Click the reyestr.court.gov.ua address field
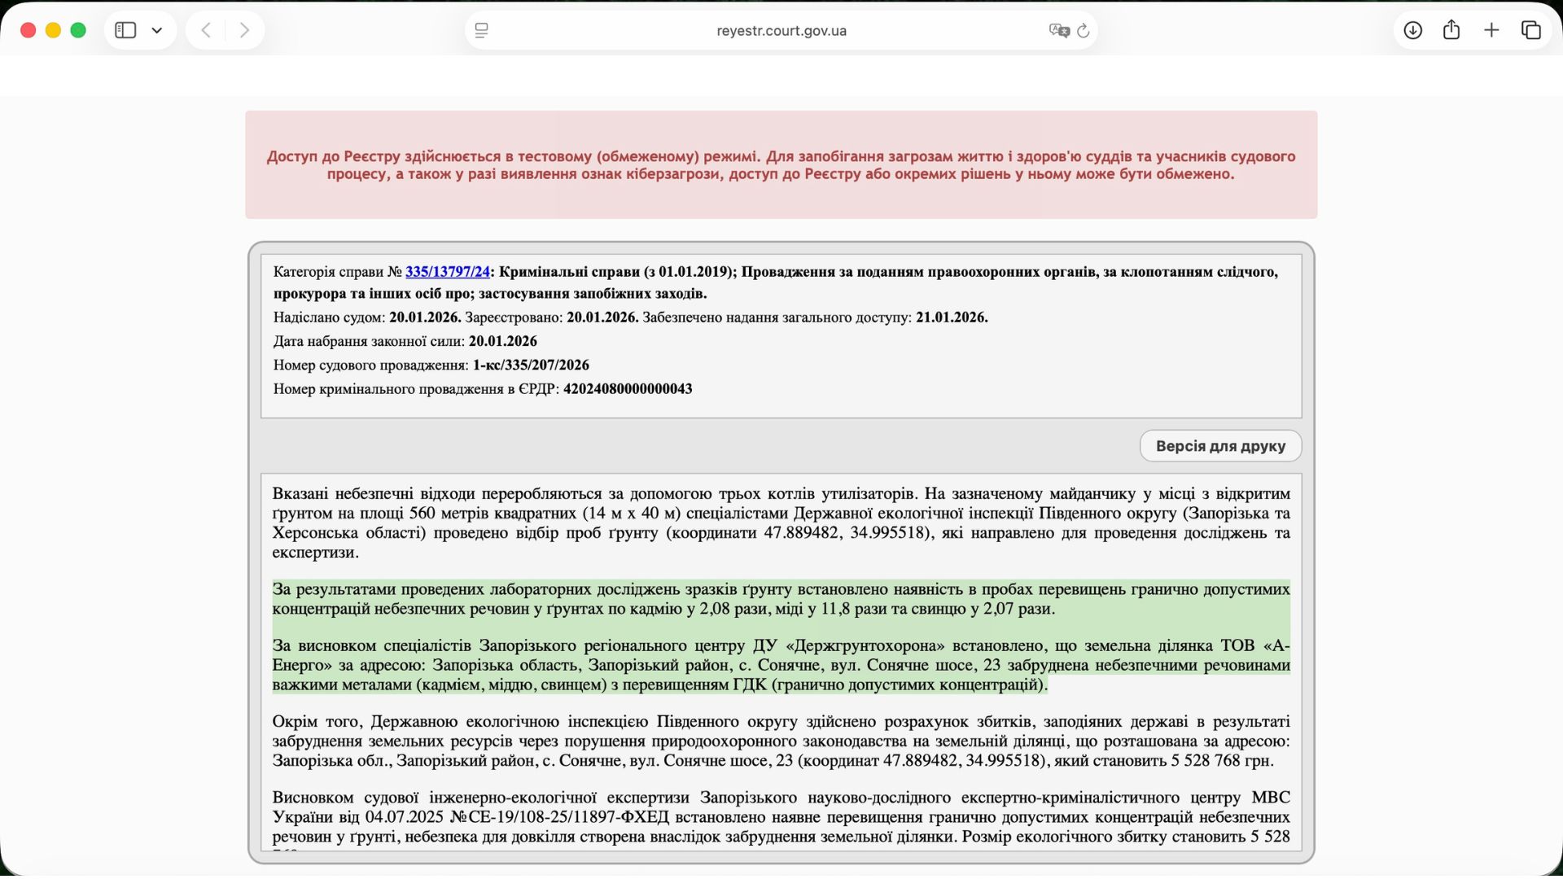Image resolution: width=1563 pixels, height=879 pixels. pyautogui.click(x=781, y=30)
